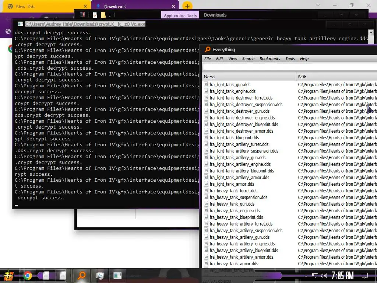This screenshot has width=377, height=283.
Task: Open the resource monitor taskbar icon
Action: (x=99, y=276)
